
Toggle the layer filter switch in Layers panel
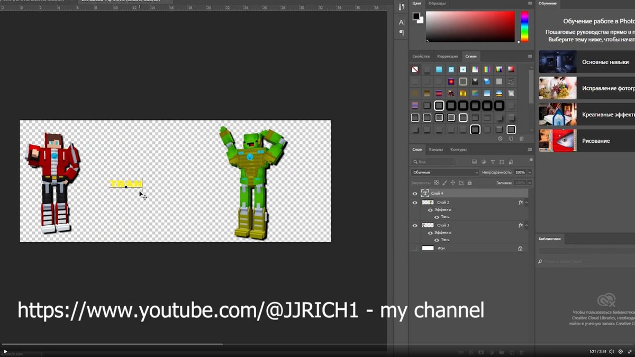tap(531, 160)
